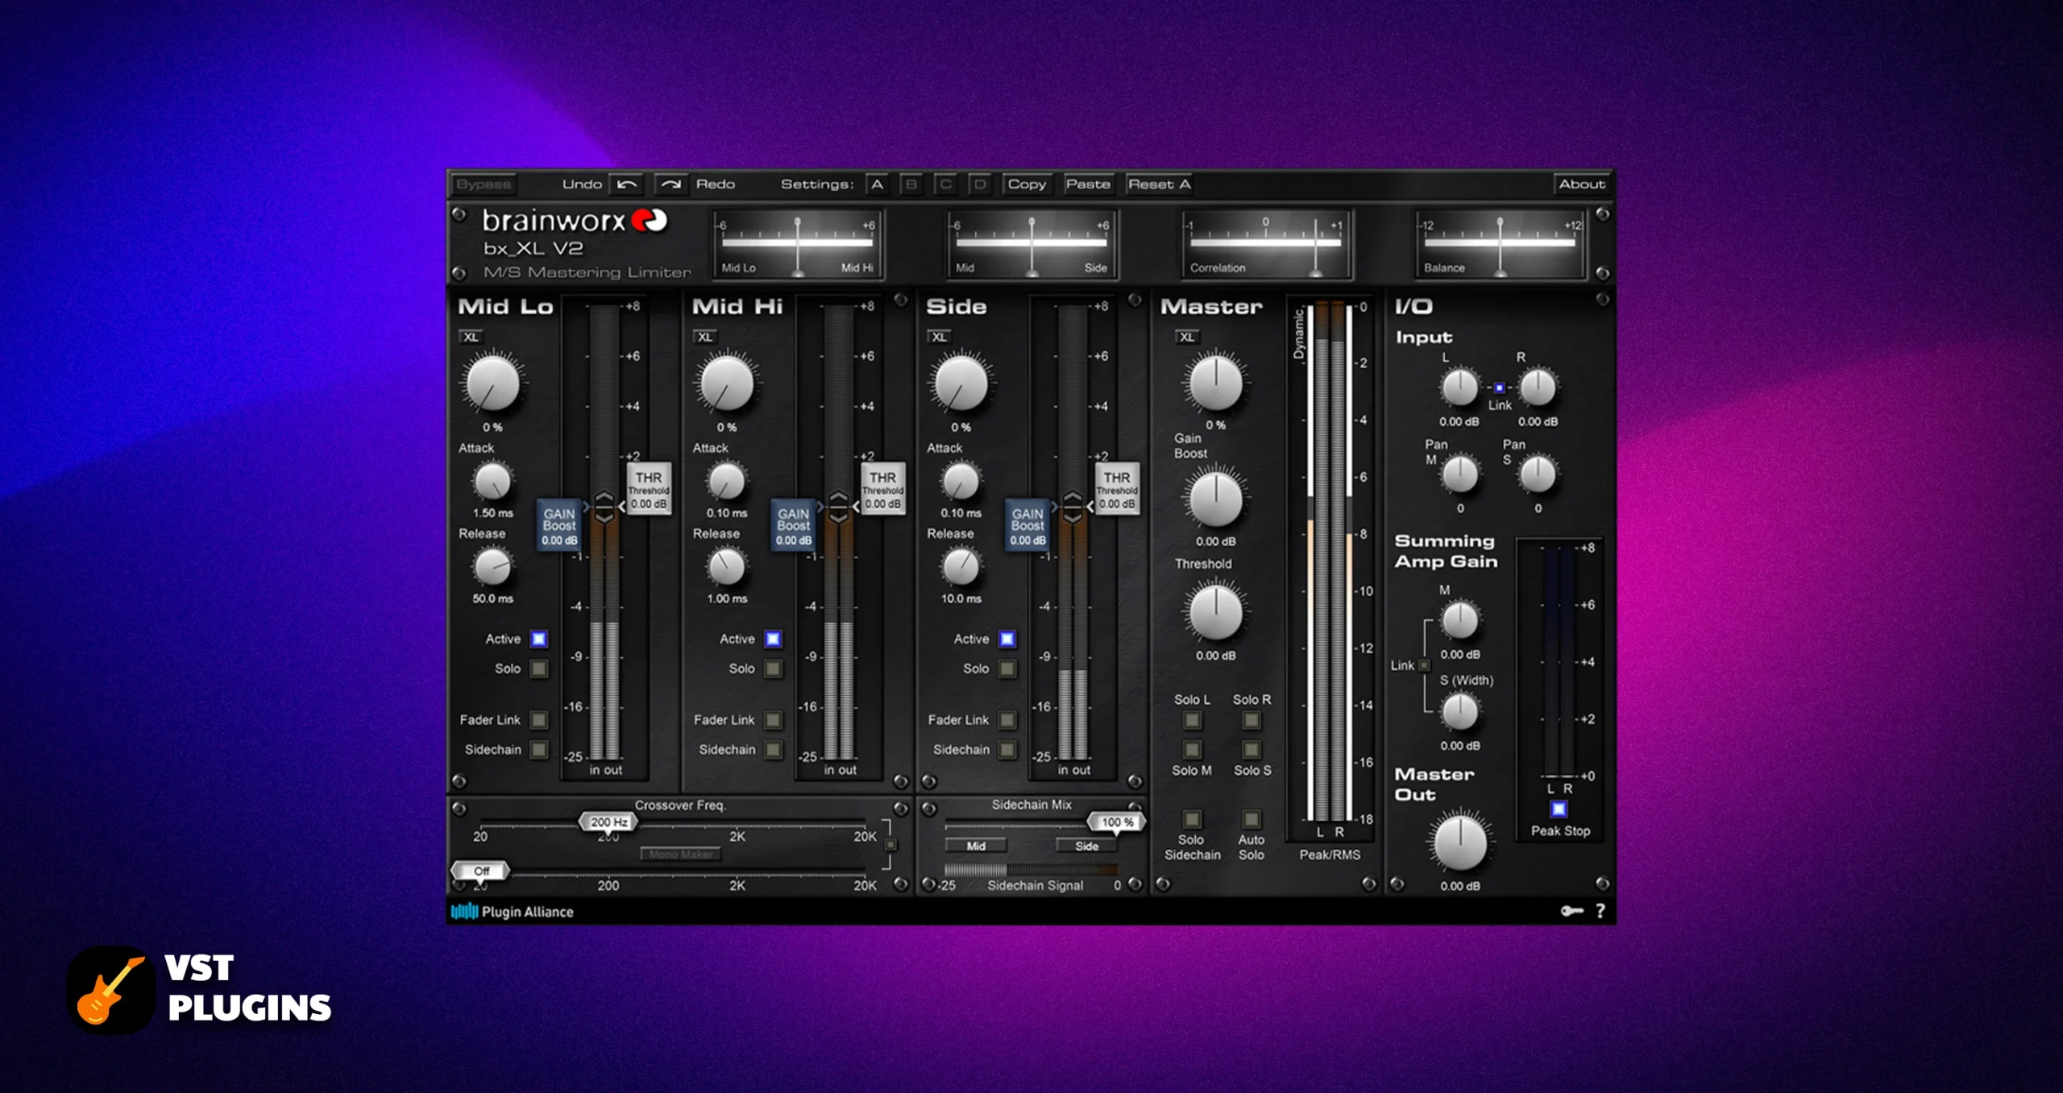Open the About panel

[x=1581, y=184]
